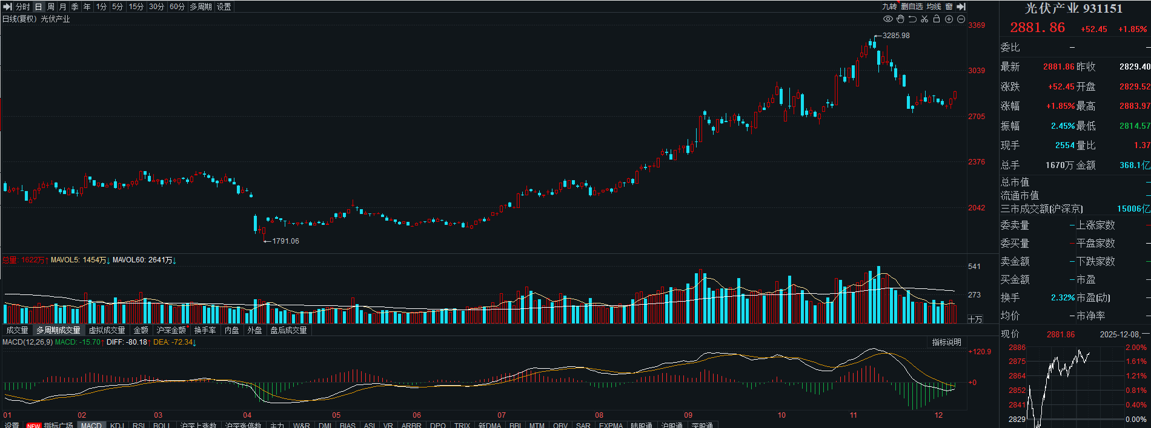Select the MACD indicator tab
This screenshot has height=428, width=1151.
click(x=91, y=425)
